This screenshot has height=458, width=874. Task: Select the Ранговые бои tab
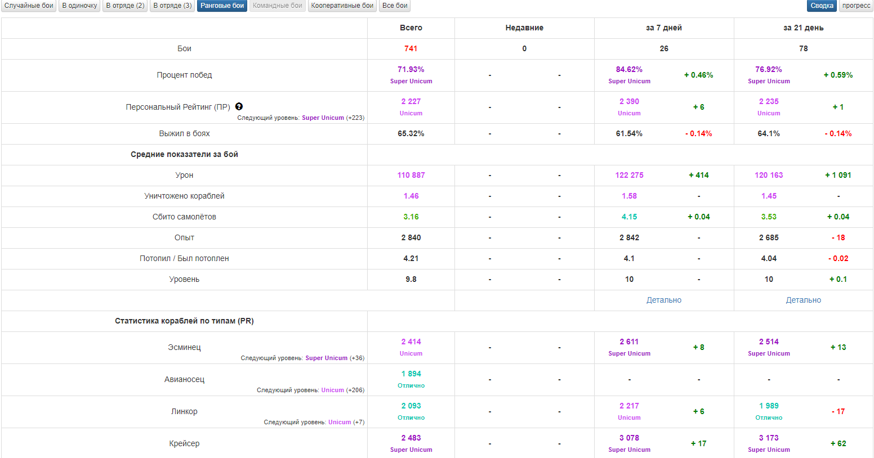pos(222,6)
